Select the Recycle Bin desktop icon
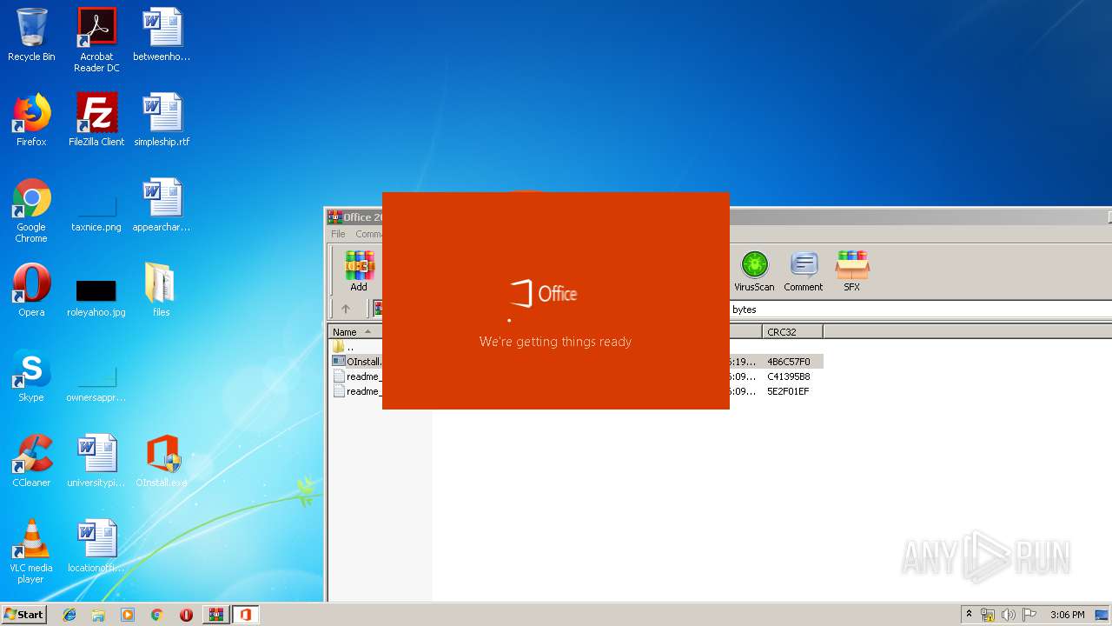 [31, 35]
